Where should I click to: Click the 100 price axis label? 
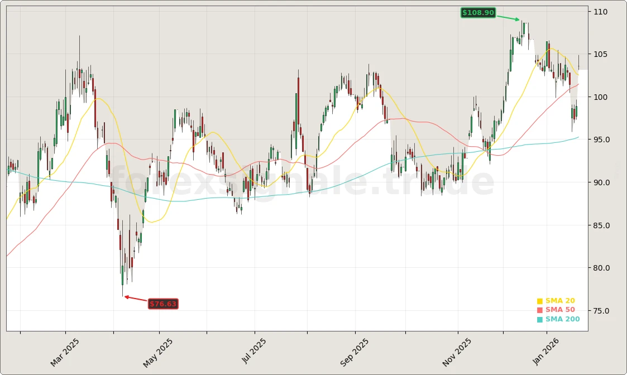(601, 97)
